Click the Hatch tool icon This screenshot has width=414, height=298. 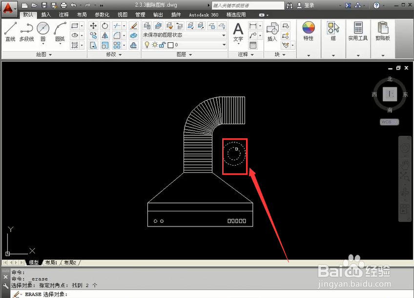[x=75, y=45]
